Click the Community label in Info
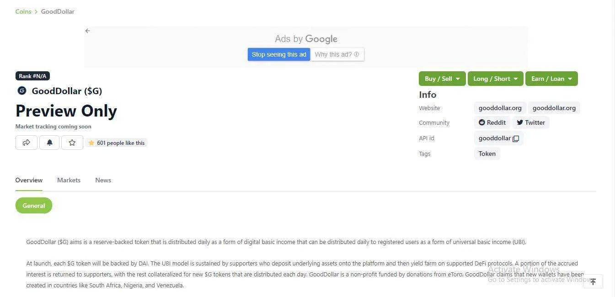Screen dimensions: 615x297 tap(434, 123)
